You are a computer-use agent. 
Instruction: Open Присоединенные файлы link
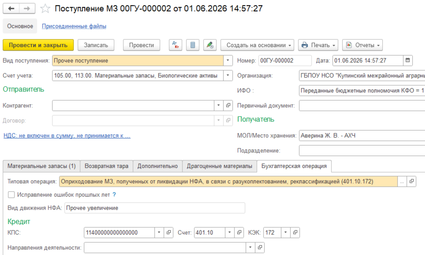[74, 26]
